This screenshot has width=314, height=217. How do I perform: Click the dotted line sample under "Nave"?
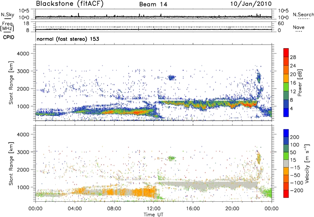[299, 32]
